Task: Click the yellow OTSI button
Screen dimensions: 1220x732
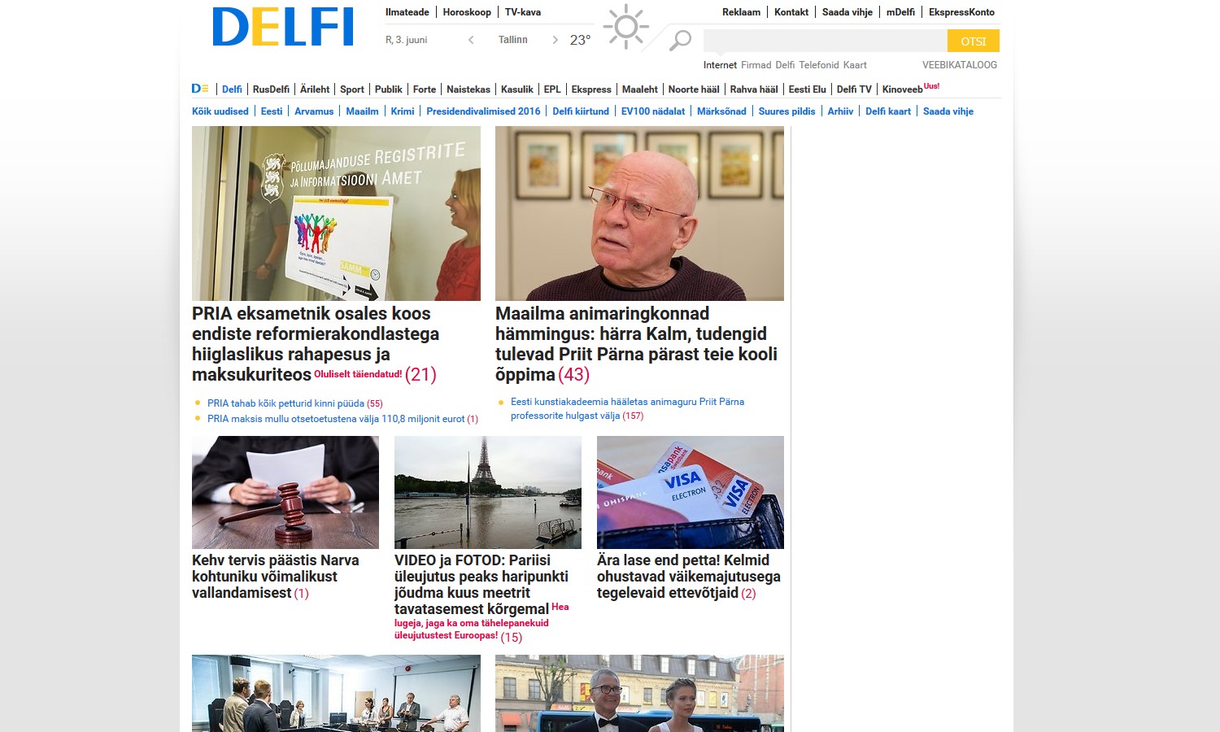Action: pyautogui.click(x=974, y=41)
